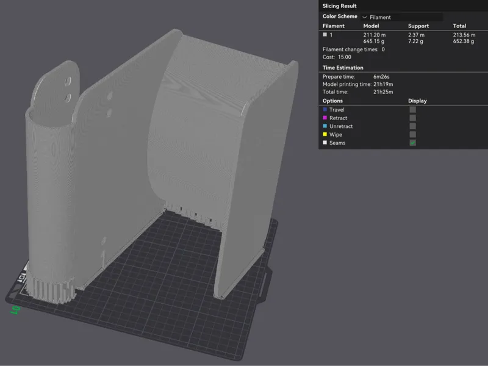Click the Retract option label
The height and width of the screenshot is (366, 488).
[338, 118]
